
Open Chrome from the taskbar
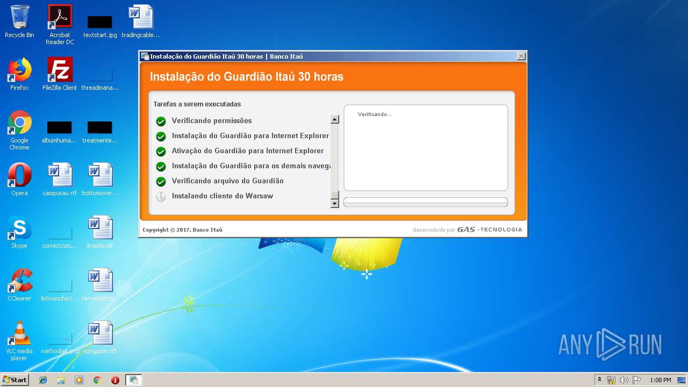(x=97, y=380)
